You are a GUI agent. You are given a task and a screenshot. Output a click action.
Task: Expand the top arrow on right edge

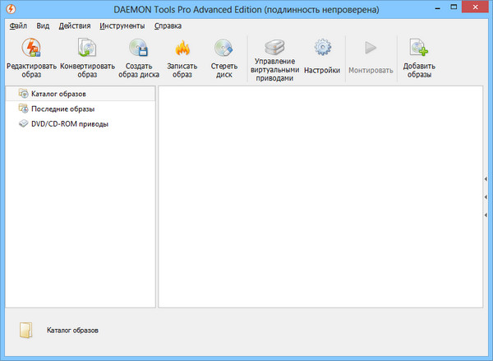486,178
